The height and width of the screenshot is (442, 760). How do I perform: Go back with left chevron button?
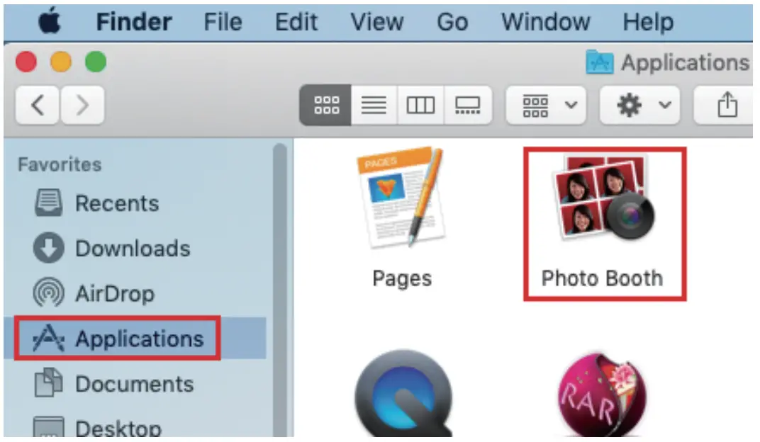(x=38, y=105)
